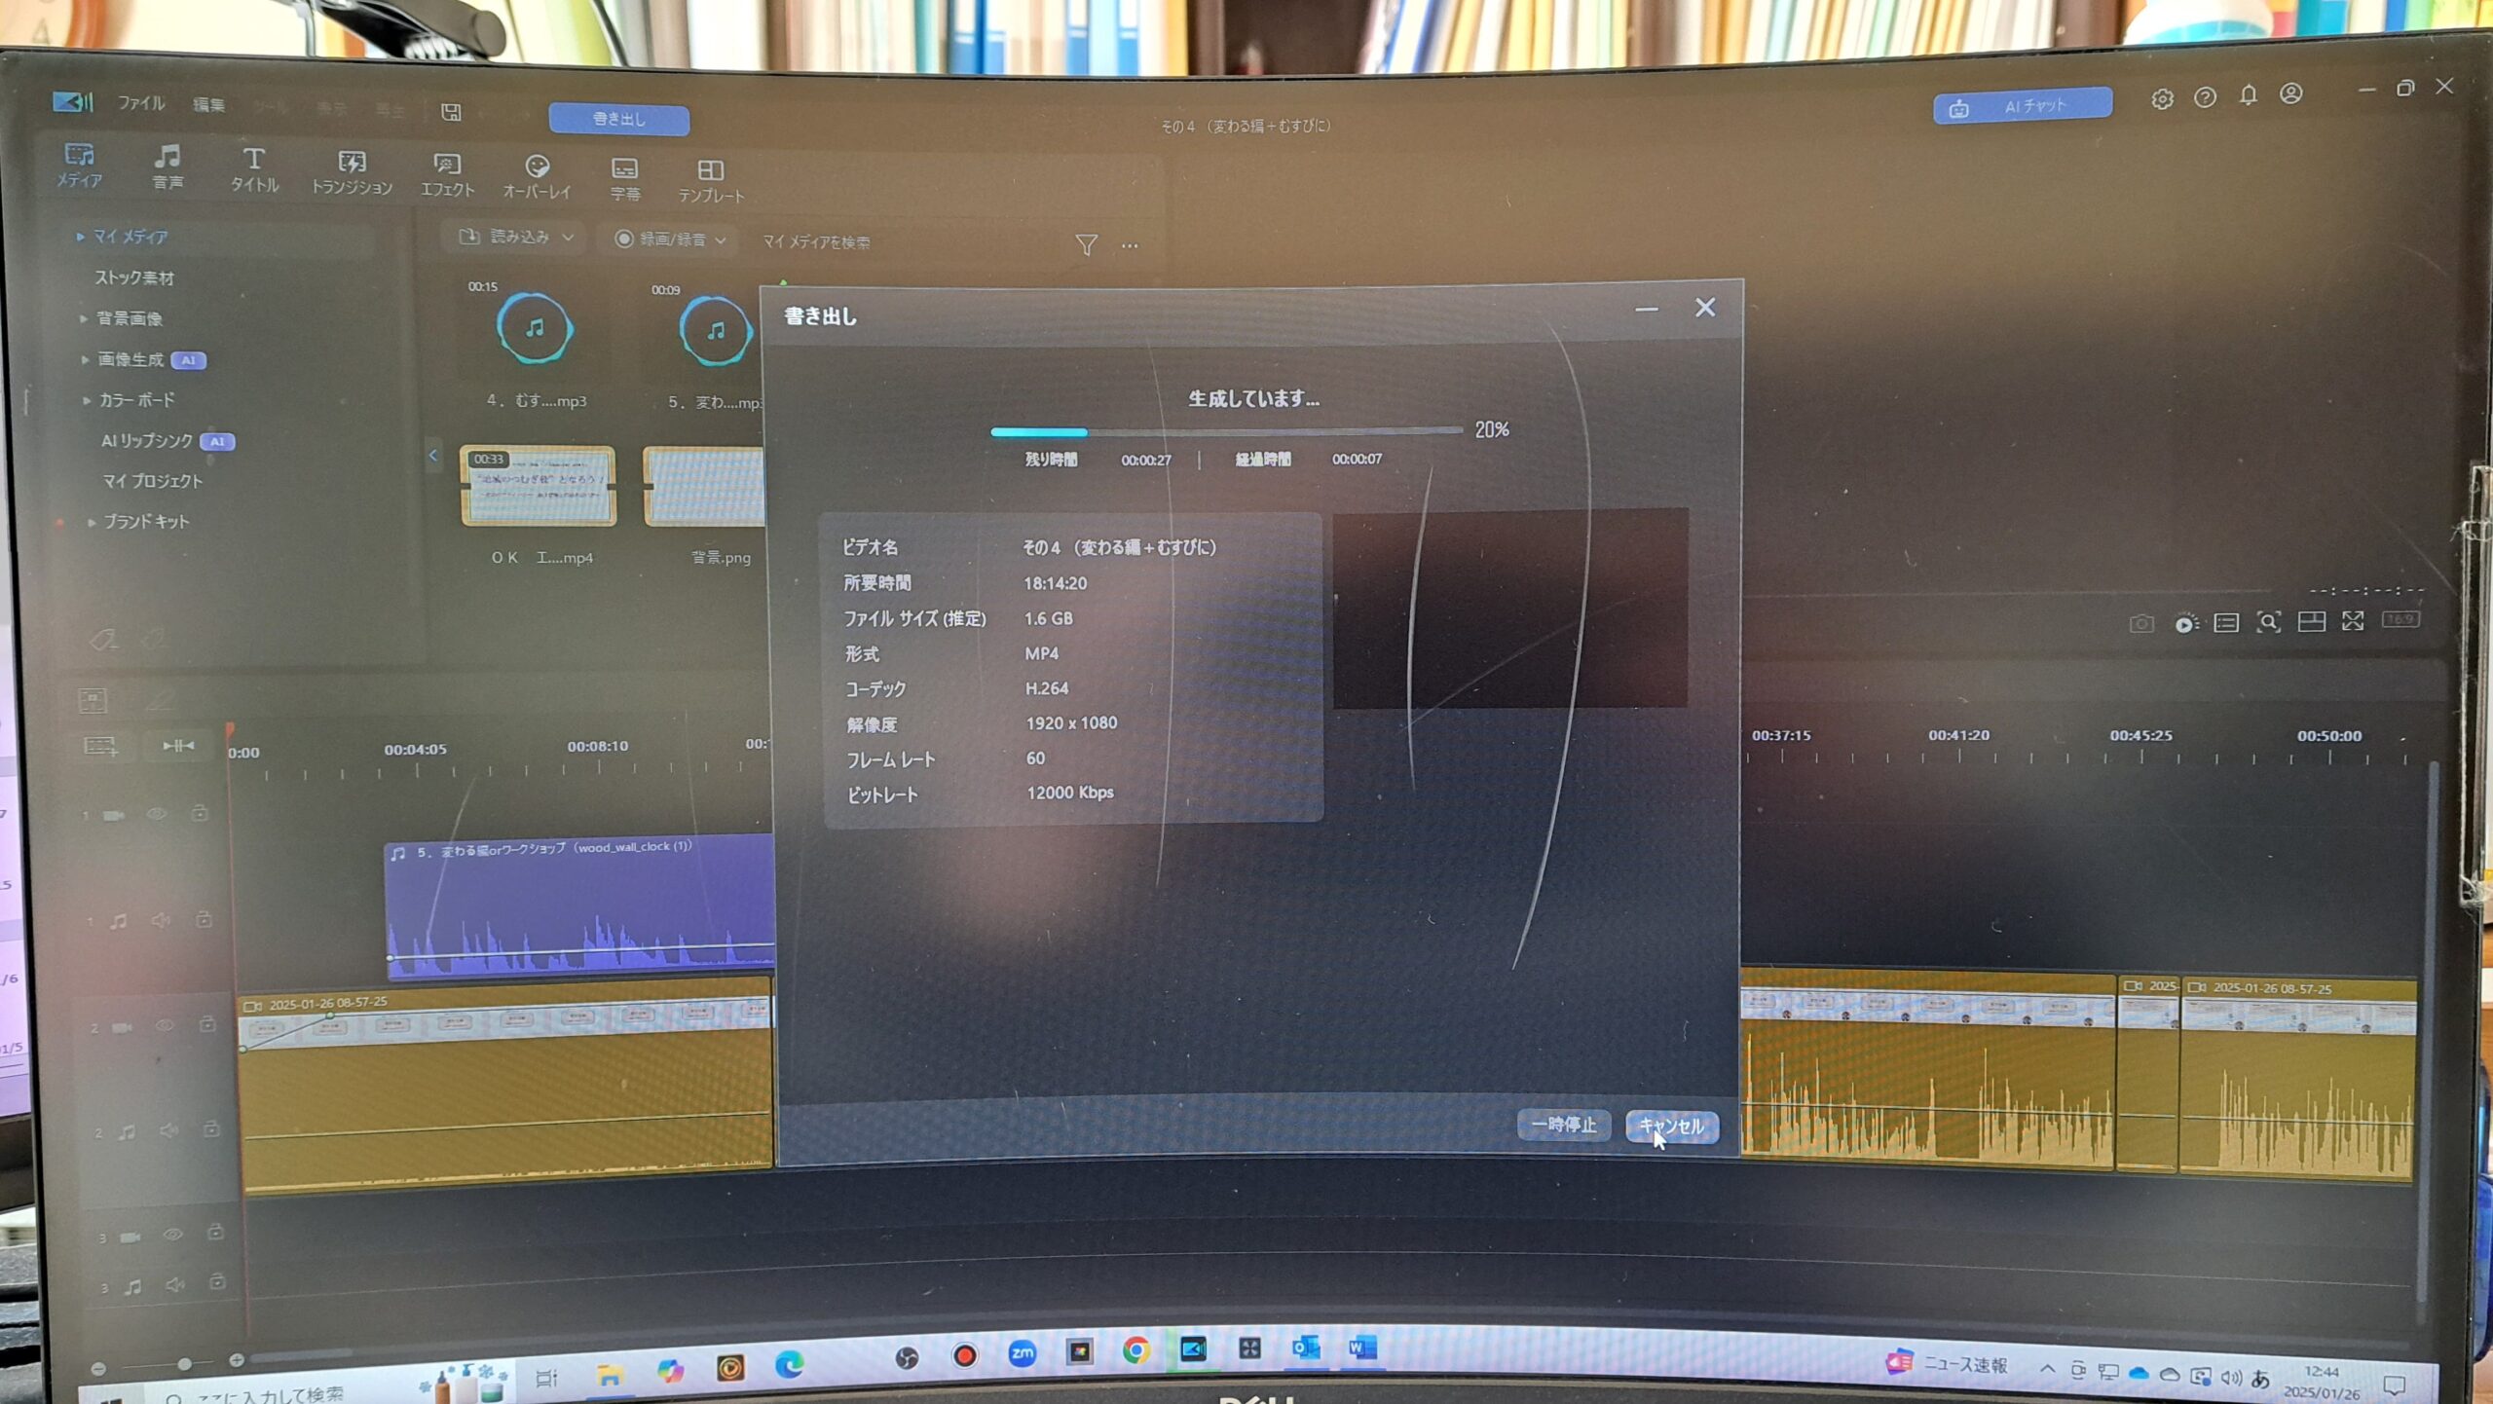Open the settings gear in title bar
Viewport: 2493px width, 1404px height.
pos(2162,98)
